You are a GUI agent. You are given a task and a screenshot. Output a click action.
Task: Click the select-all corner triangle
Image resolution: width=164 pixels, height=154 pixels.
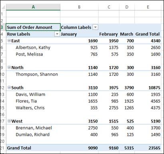tap(3, 7)
